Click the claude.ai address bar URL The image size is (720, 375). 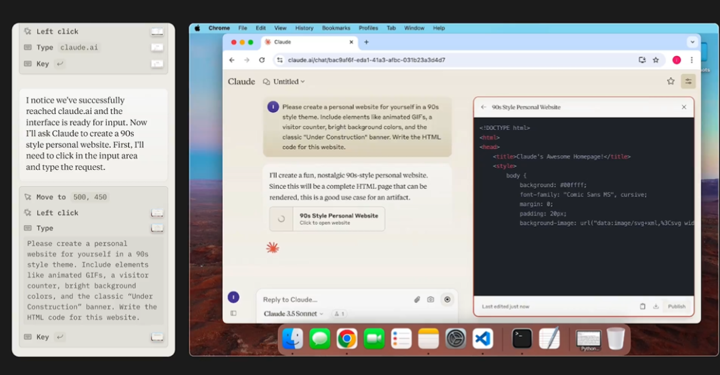(x=367, y=60)
